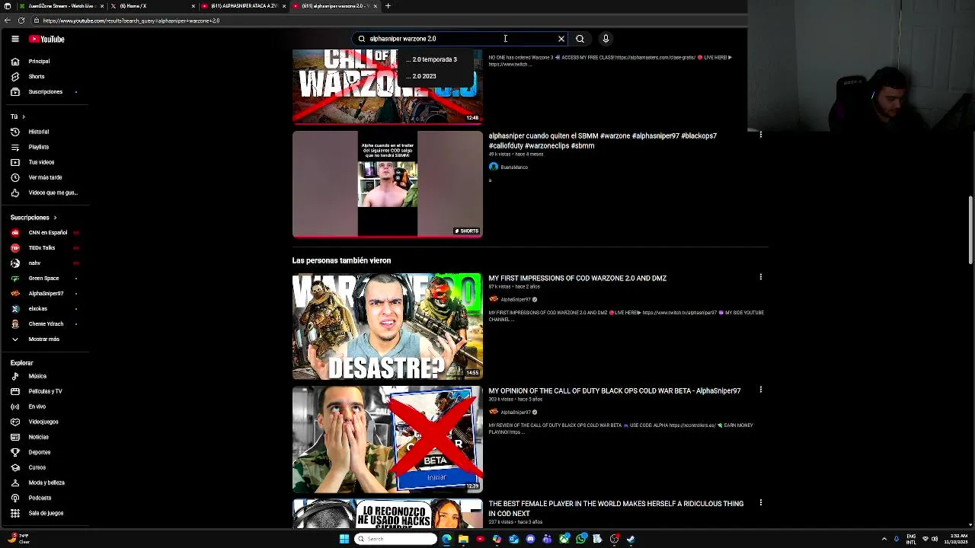This screenshot has width=975, height=548.
Task: Open the Black Ops Cold War BETA thumbnail
Action: pos(387,439)
